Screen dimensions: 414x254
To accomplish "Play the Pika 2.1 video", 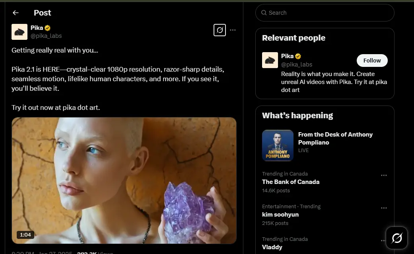I will point(124,180).
